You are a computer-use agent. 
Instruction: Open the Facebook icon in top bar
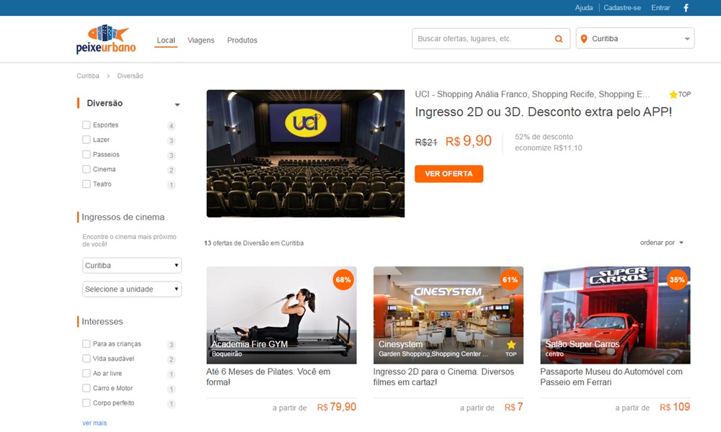(x=686, y=8)
